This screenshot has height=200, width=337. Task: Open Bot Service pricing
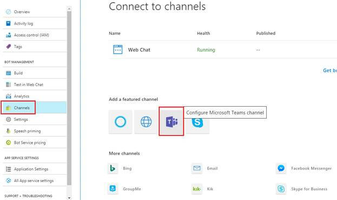tap(35, 143)
